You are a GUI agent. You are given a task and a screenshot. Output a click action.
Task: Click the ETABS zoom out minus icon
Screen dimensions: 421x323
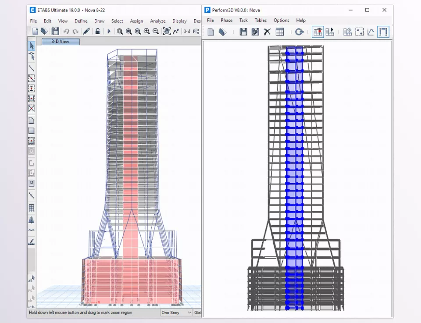[155, 32]
